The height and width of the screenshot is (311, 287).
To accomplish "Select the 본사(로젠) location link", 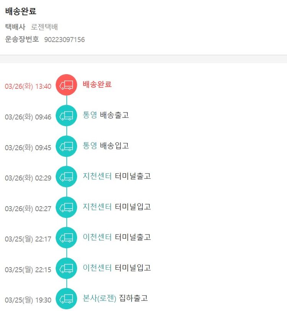I will [x=99, y=298].
